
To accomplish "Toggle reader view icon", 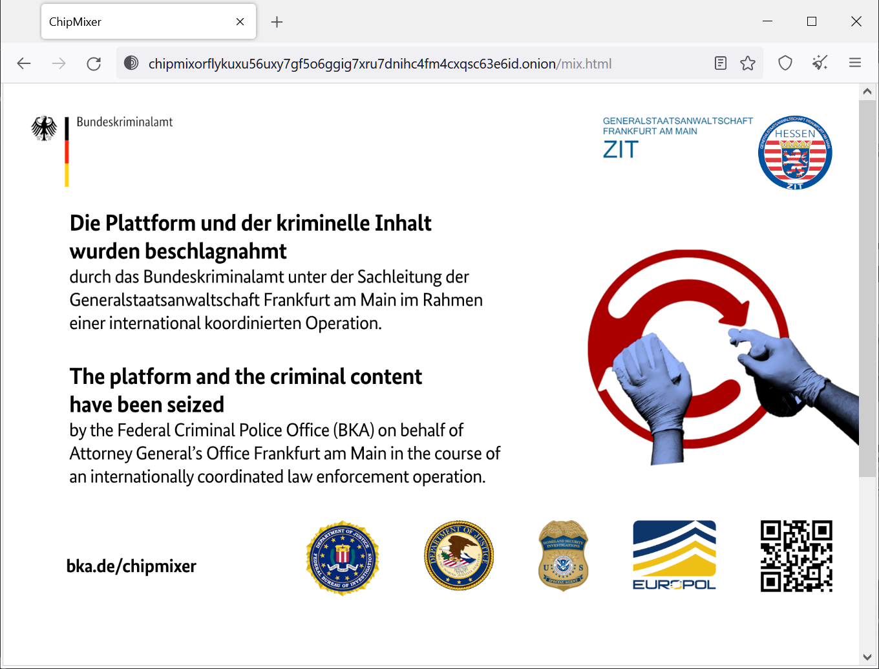I will (x=721, y=63).
